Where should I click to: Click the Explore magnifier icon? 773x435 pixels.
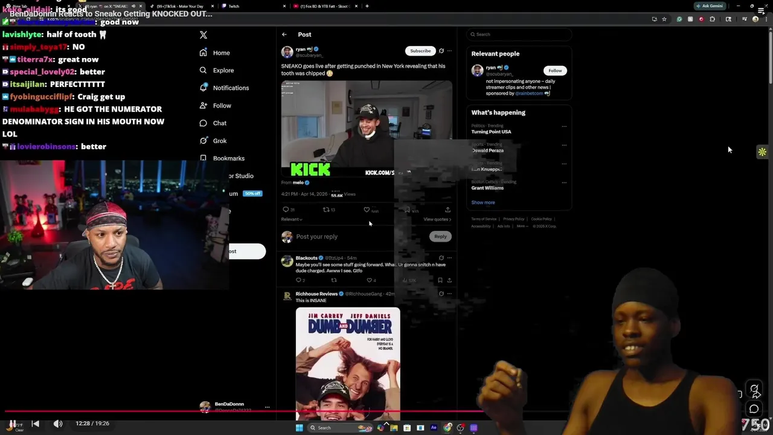point(203,70)
